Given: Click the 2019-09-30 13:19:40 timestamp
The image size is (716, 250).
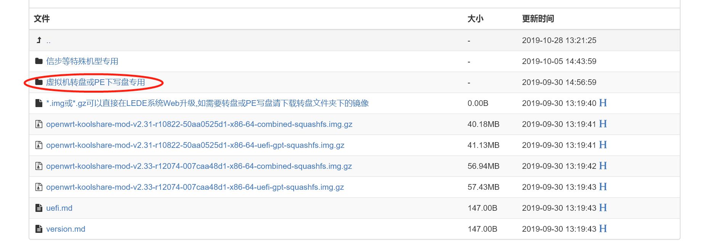Looking at the screenshot, I should click(559, 103).
